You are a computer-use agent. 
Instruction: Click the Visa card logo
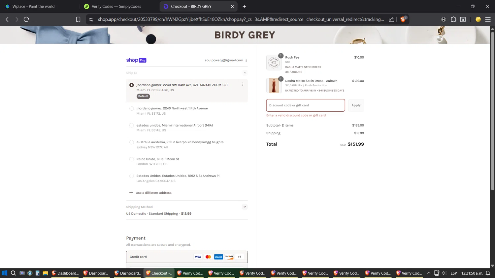(x=198, y=257)
